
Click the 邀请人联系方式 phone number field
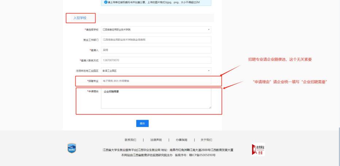tap(156, 60)
